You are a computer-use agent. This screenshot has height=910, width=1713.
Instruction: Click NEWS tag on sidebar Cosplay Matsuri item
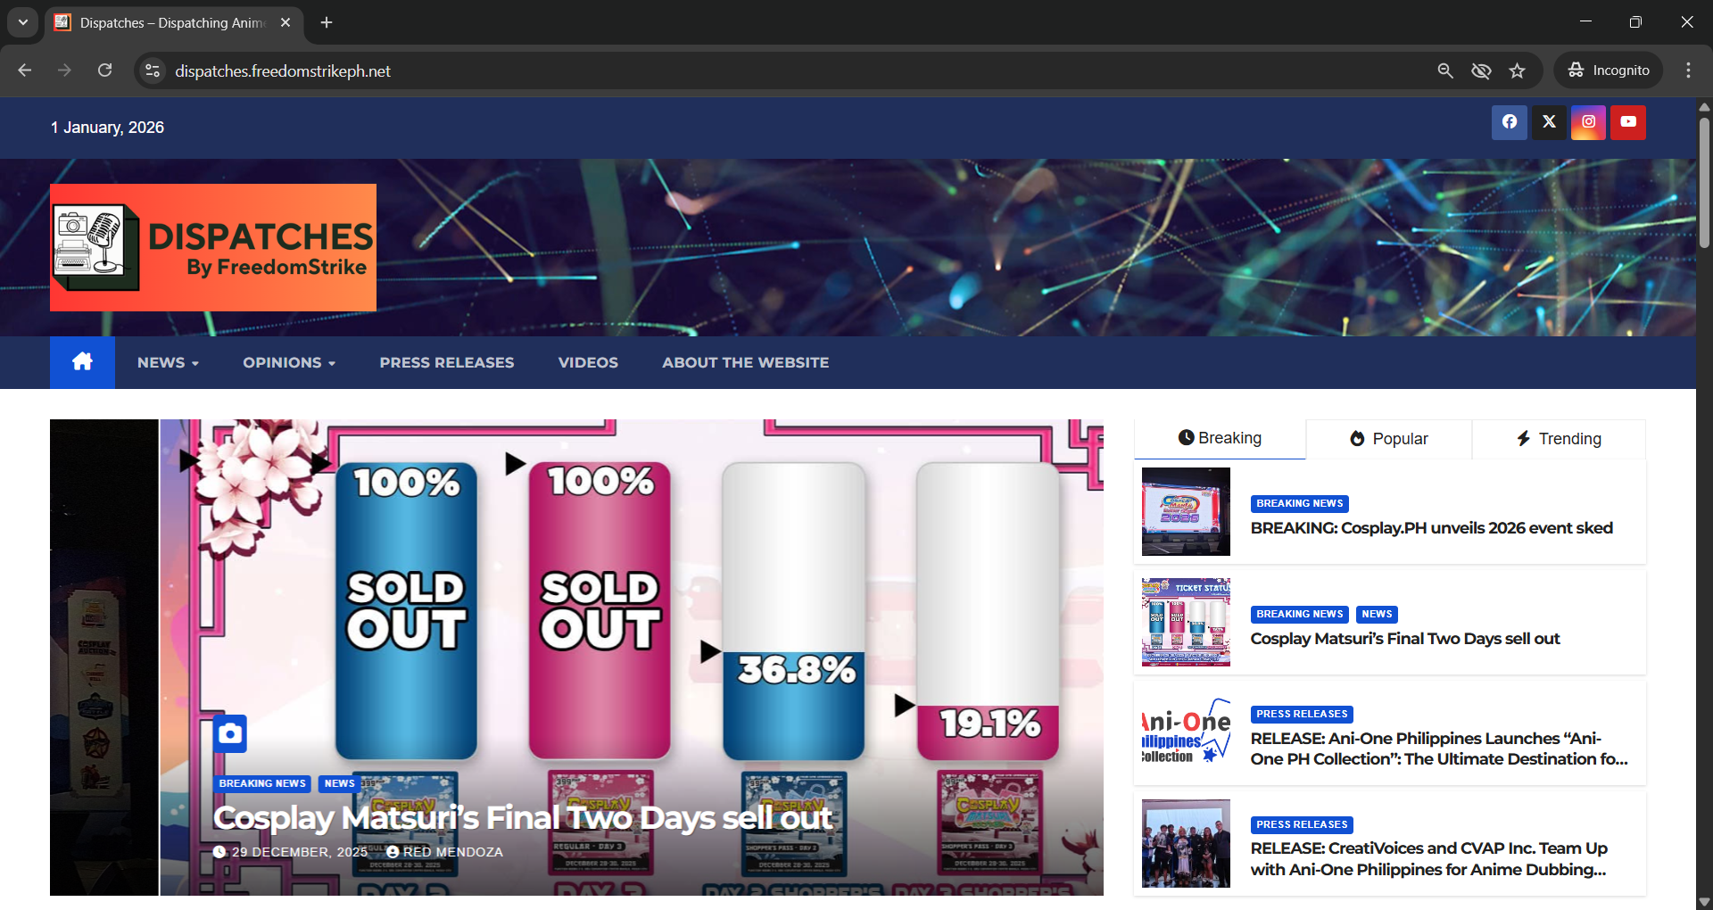point(1377,614)
